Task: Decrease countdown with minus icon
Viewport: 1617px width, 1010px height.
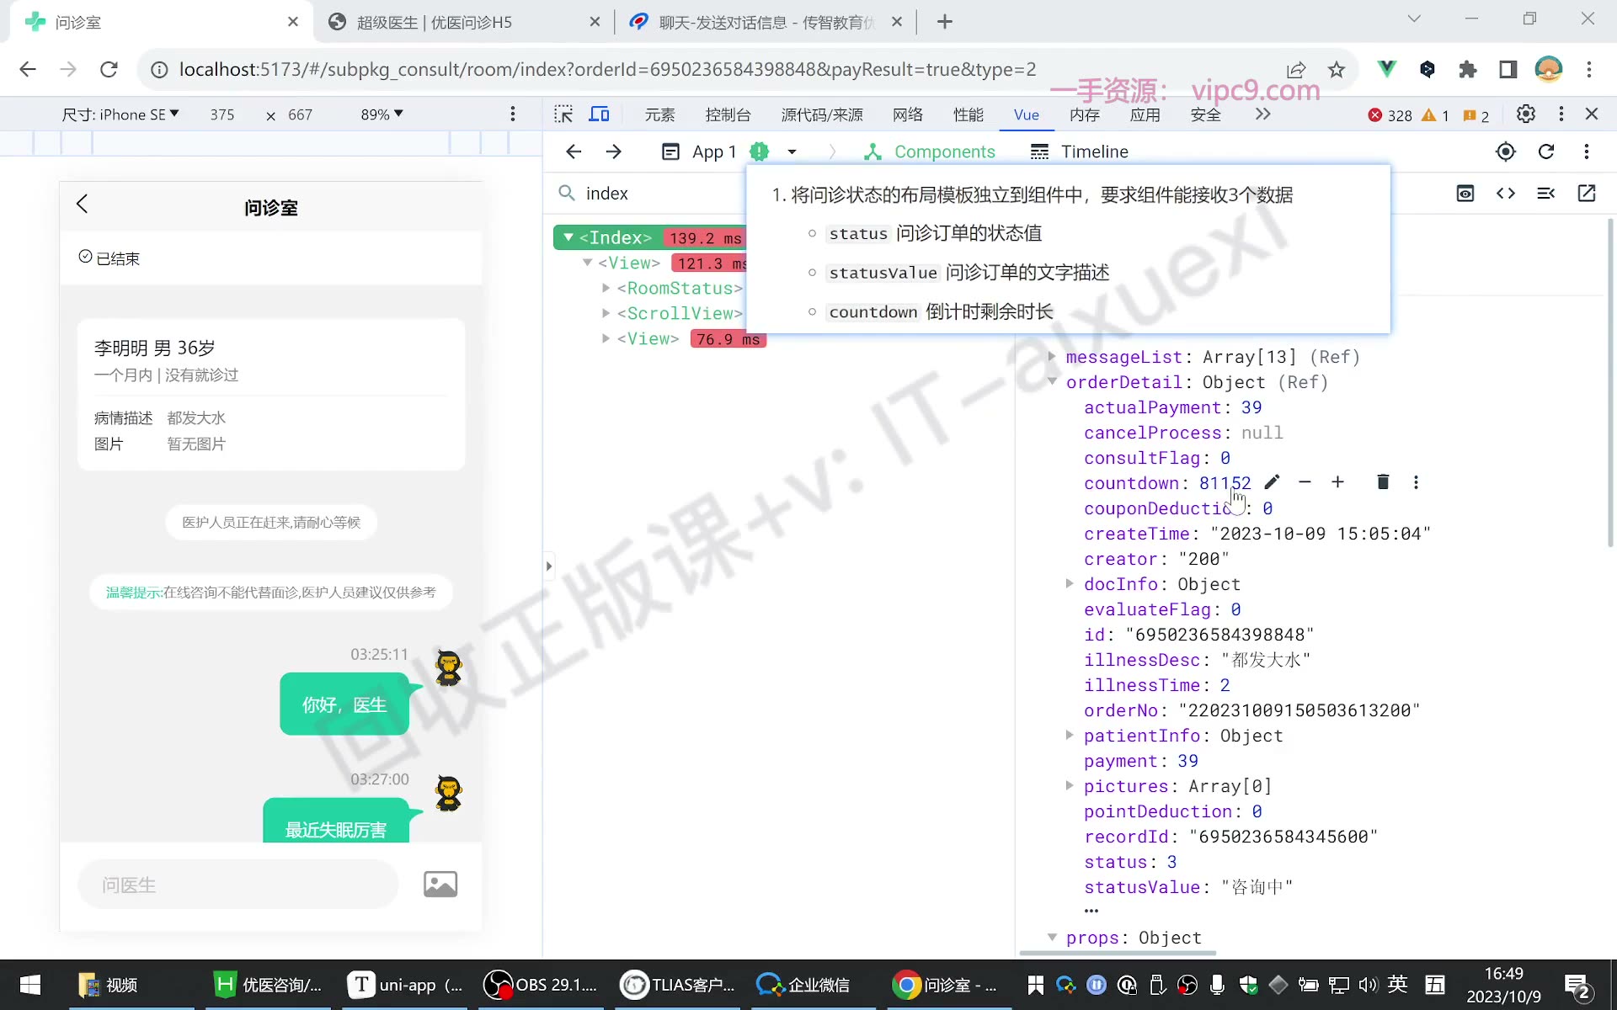Action: point(1305,482)
